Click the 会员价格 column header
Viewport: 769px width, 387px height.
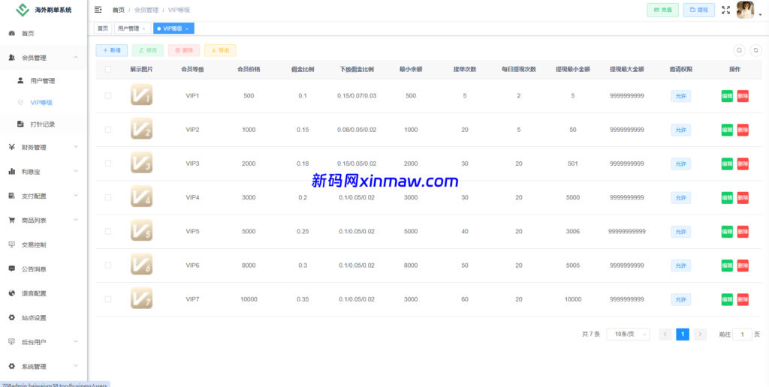point(249,69)
